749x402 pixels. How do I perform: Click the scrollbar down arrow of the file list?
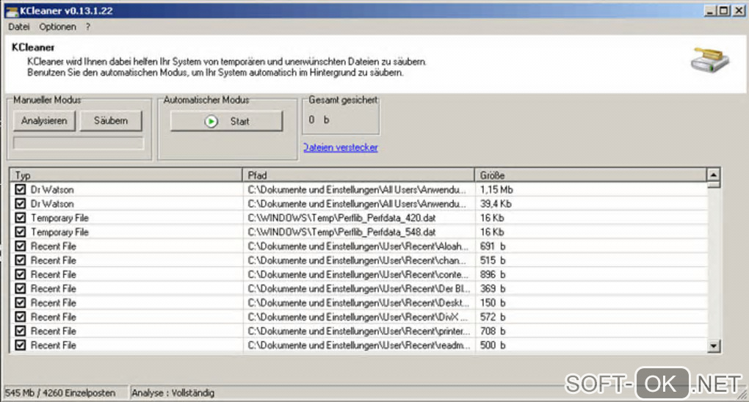pos(713,346)
